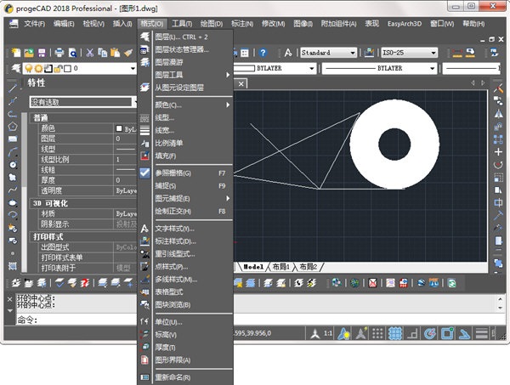Image resolution: width=510 pixels, height=385 pixels.
Task: Toggle Polar tracking in status bar
Action: pos(429,333)
